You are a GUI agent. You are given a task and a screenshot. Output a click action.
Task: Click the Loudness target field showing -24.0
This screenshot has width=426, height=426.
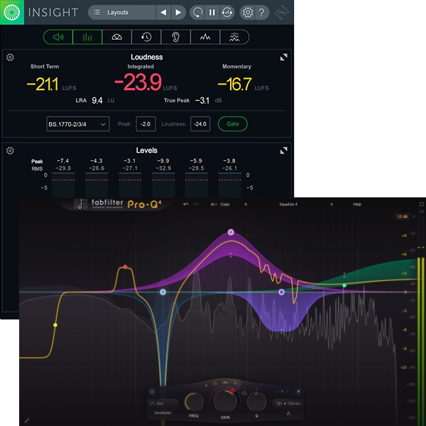point(200,124)
